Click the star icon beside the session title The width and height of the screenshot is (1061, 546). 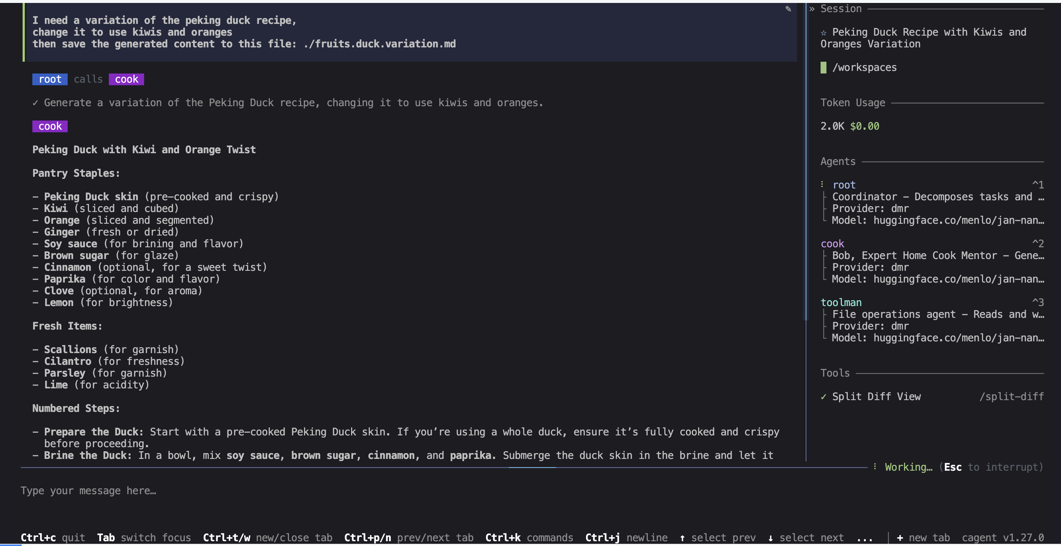[824, 33]
